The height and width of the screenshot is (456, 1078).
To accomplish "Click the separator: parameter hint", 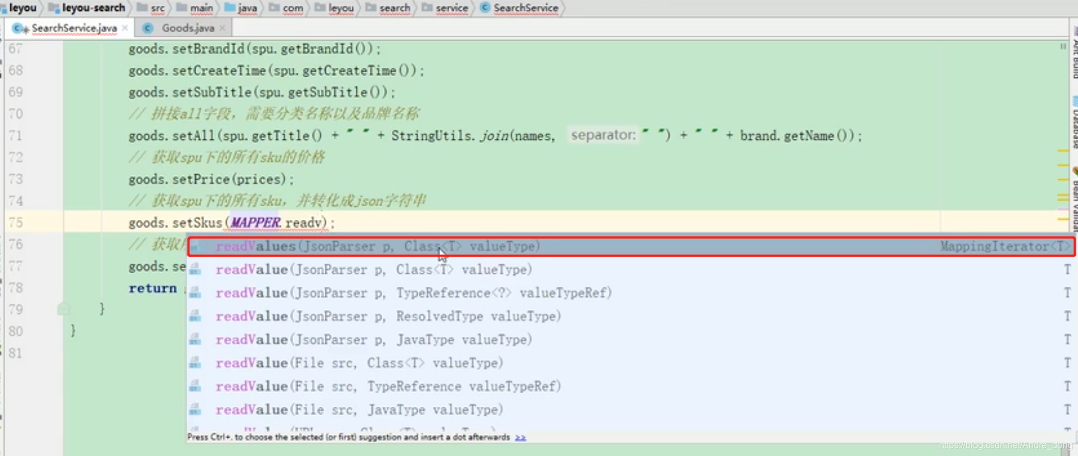I will (x=603, y=135).
